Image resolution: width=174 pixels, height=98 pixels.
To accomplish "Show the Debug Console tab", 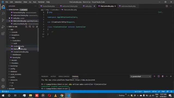I will [x=64, y=76].
